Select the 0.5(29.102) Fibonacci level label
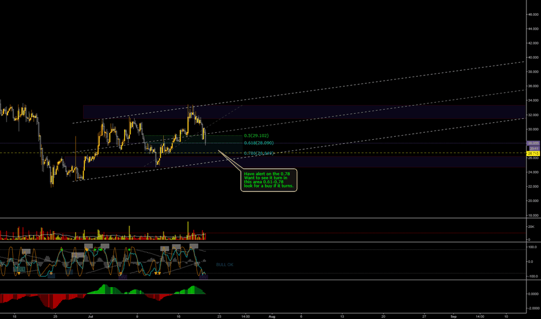This screenshot has height=319, width=541. tap(256, 136)
